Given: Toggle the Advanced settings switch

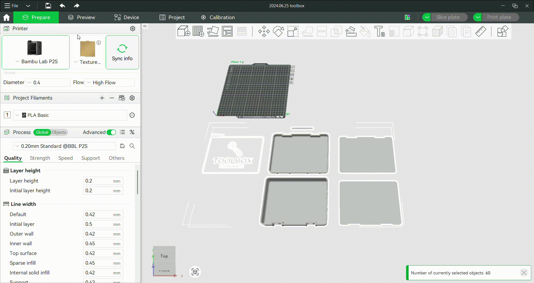Looking at the screenshot, I should click(x=111, y=132).
